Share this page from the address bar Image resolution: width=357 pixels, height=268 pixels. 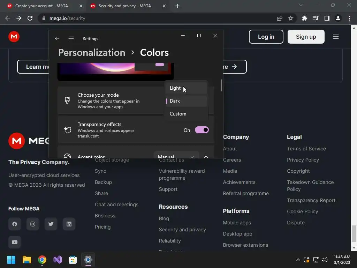click(x=280, y=18)
